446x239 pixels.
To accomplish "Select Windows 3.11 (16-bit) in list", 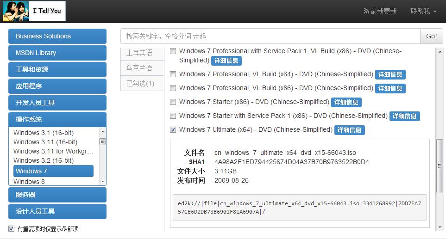I will pos(45,142).
